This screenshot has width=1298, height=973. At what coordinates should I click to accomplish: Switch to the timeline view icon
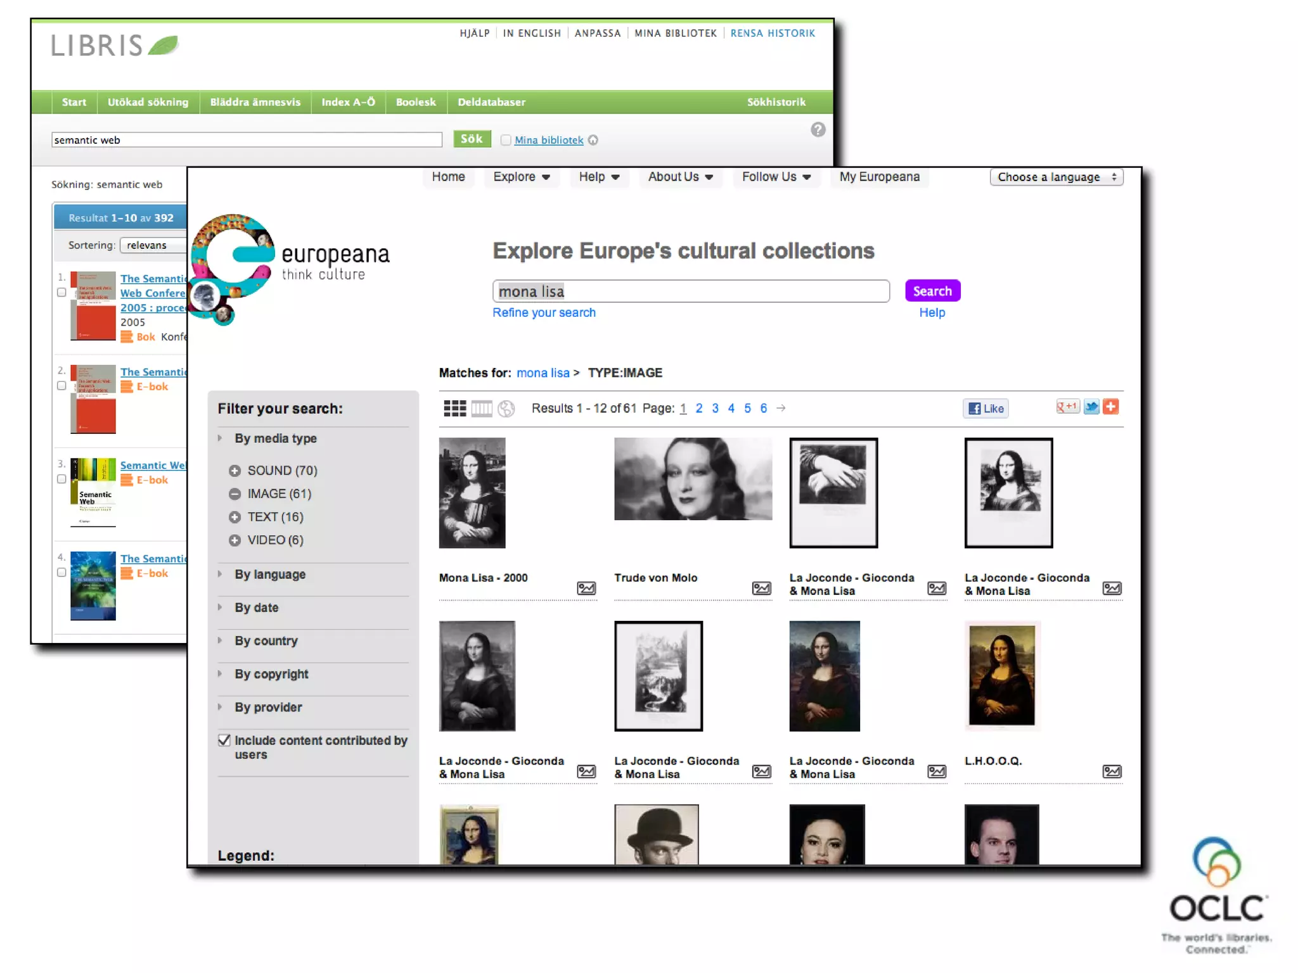(482, 409)
